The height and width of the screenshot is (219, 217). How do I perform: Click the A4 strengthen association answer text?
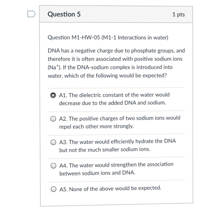pyautogui.click(x=116, y=169)
